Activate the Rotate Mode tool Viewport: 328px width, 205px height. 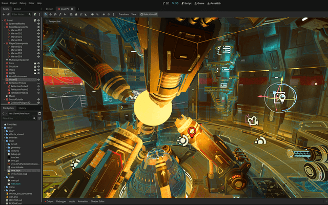coord(55,14)
